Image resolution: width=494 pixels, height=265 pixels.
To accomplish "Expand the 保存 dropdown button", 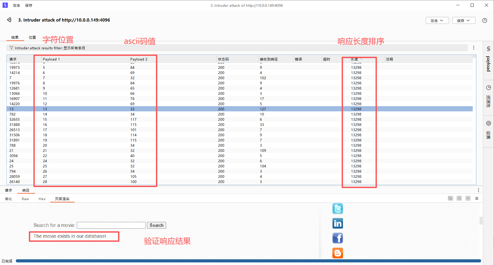I will tap(464, 21).
